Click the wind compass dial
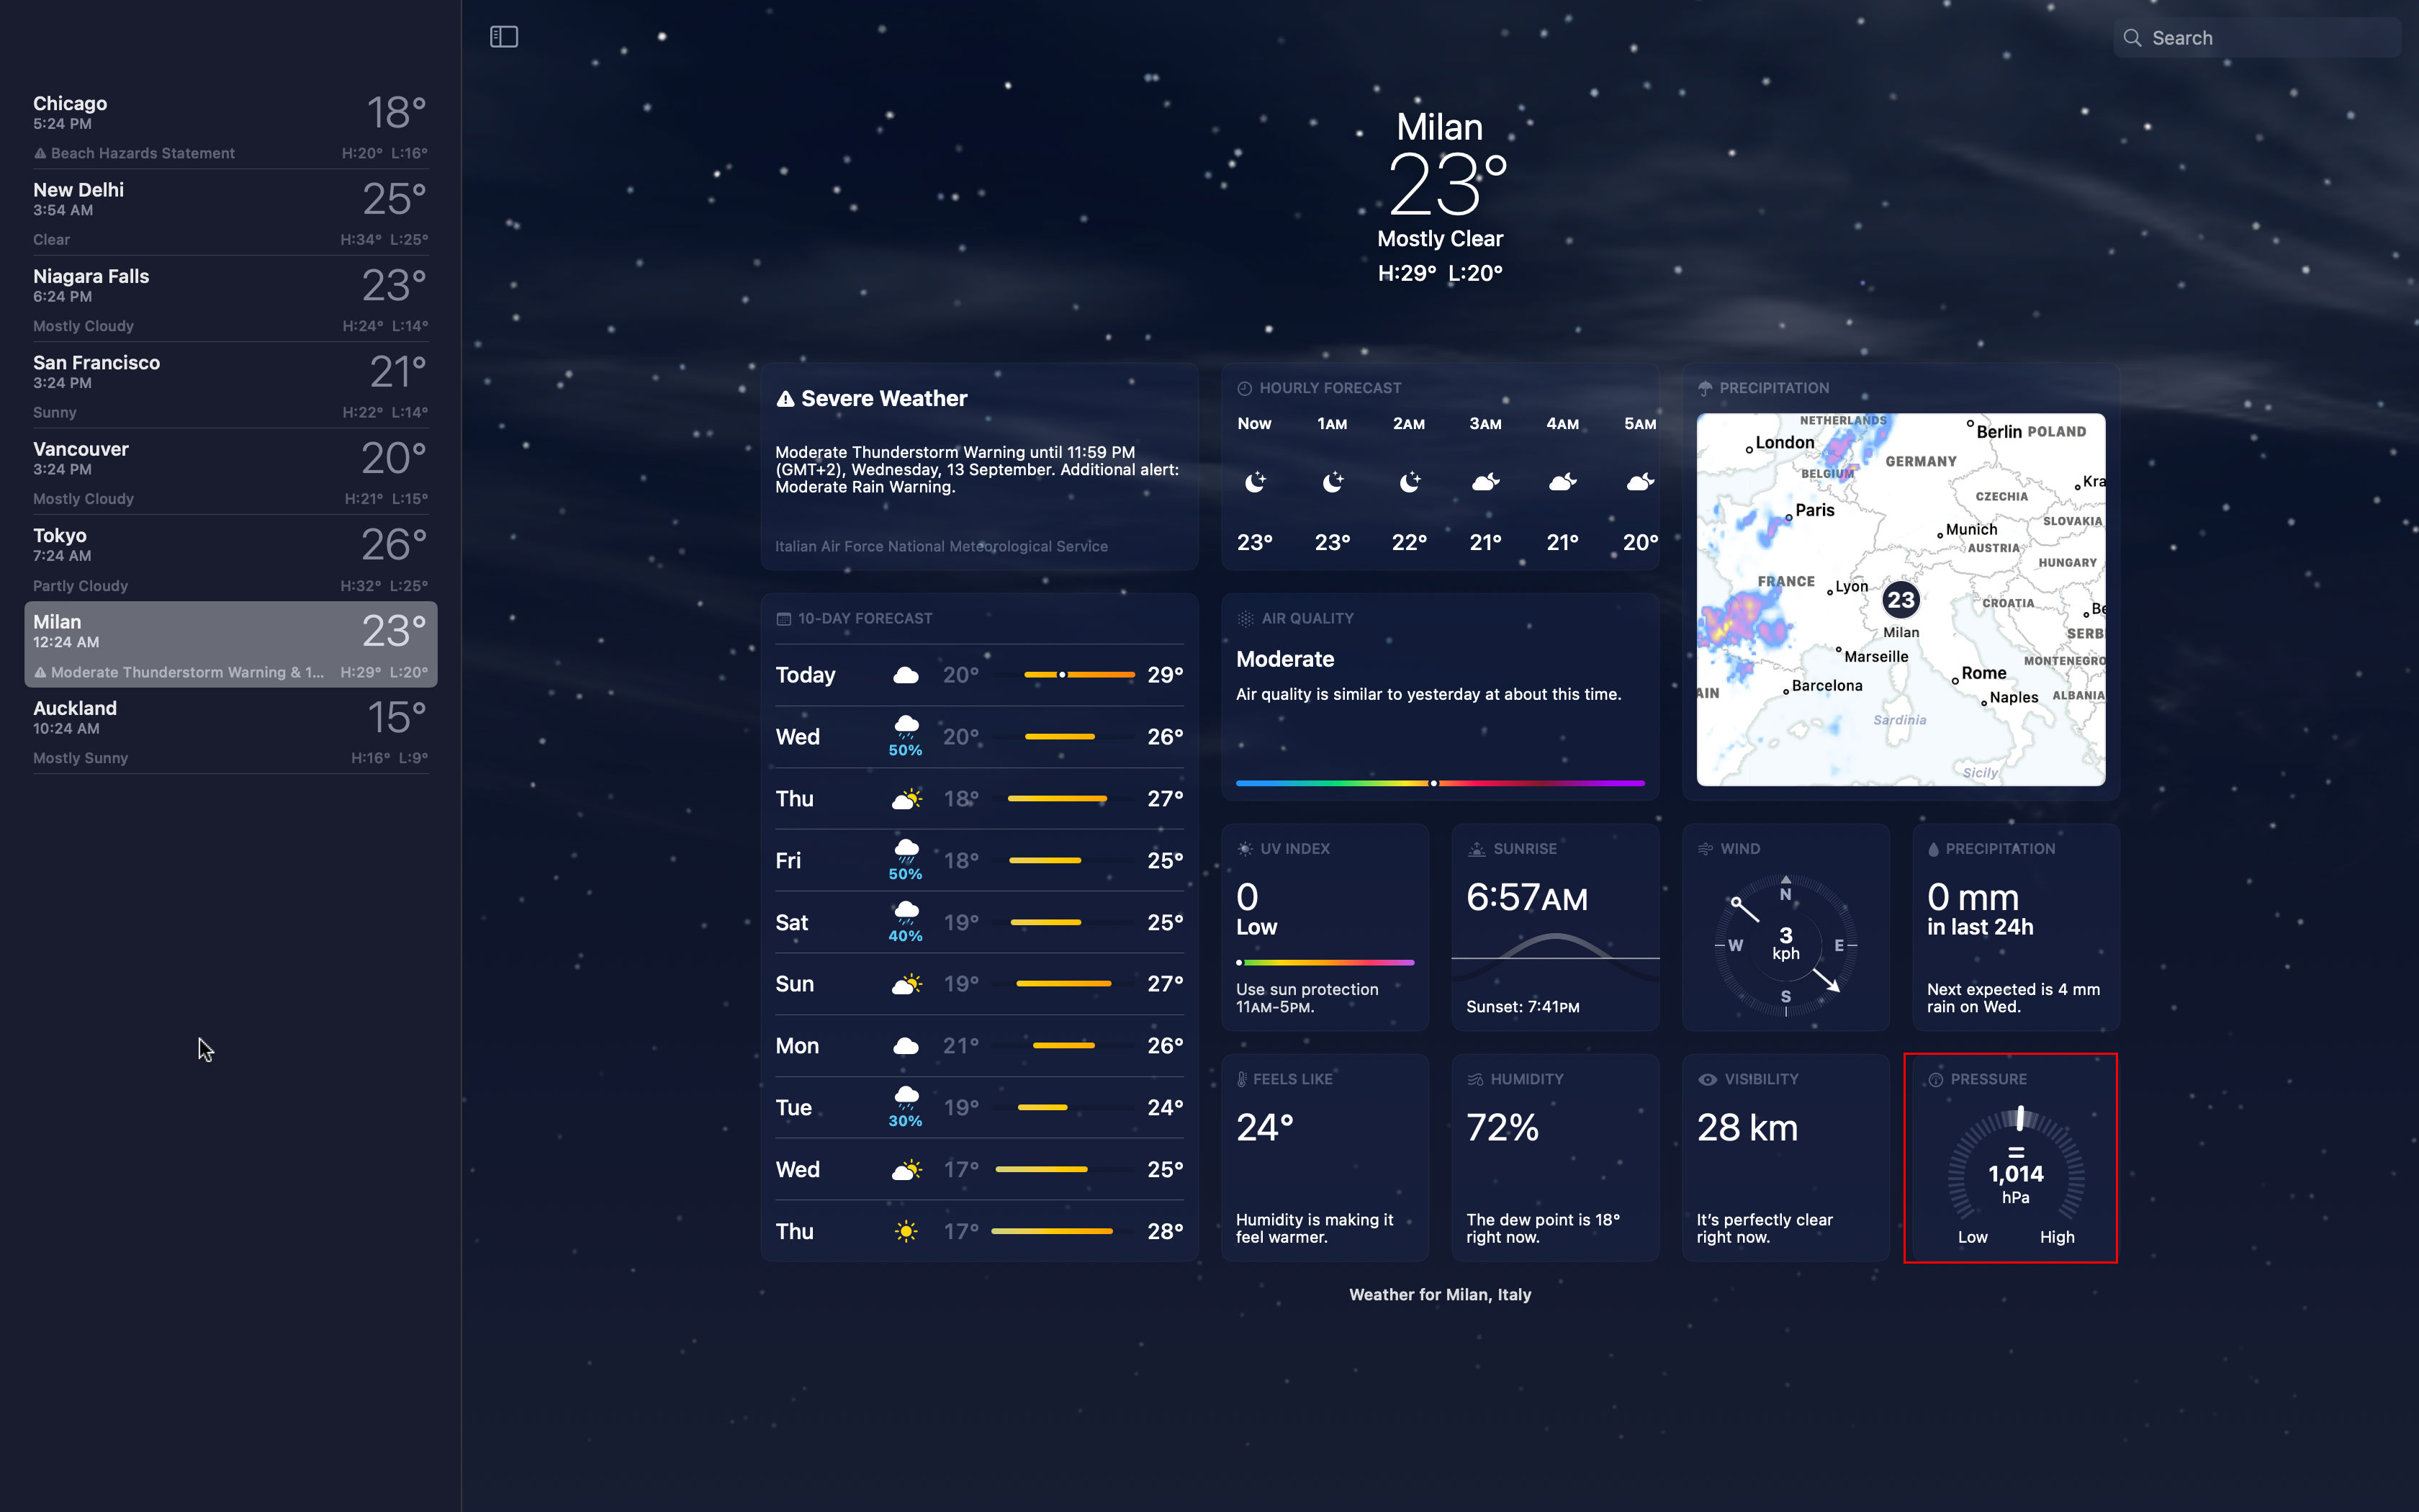This screenshot has width=2419, height=1512. (x=1785, y=945)
